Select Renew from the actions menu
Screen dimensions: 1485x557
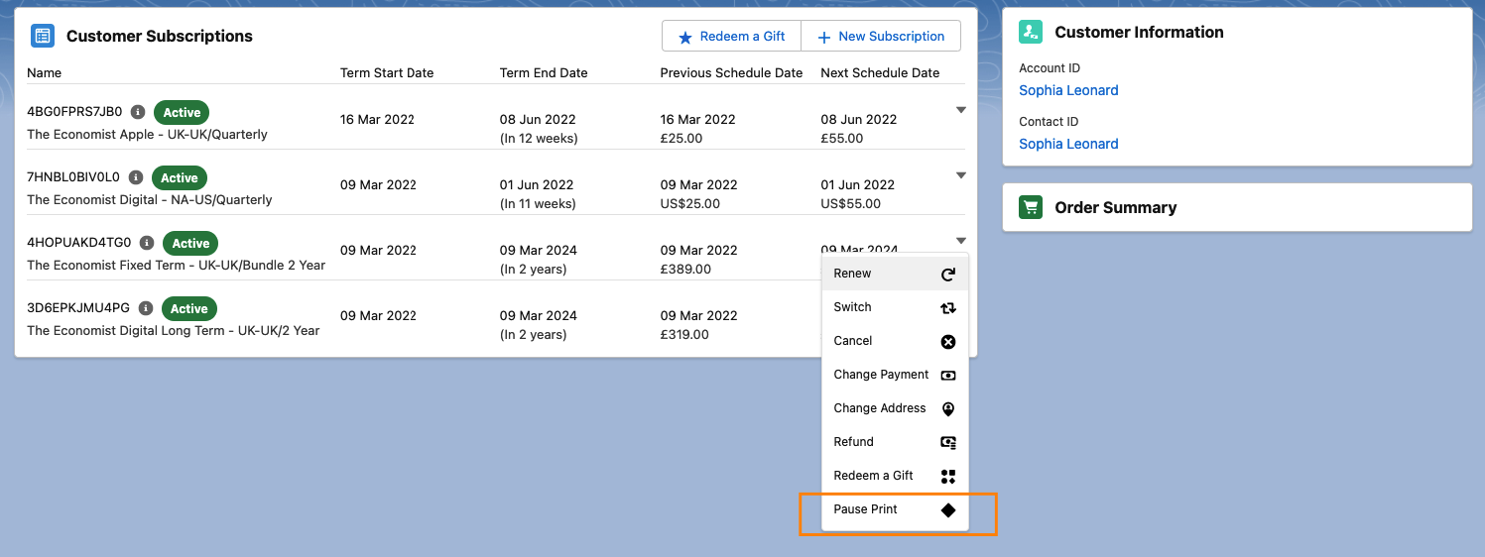pyautogui.click(x=895, y=274)
